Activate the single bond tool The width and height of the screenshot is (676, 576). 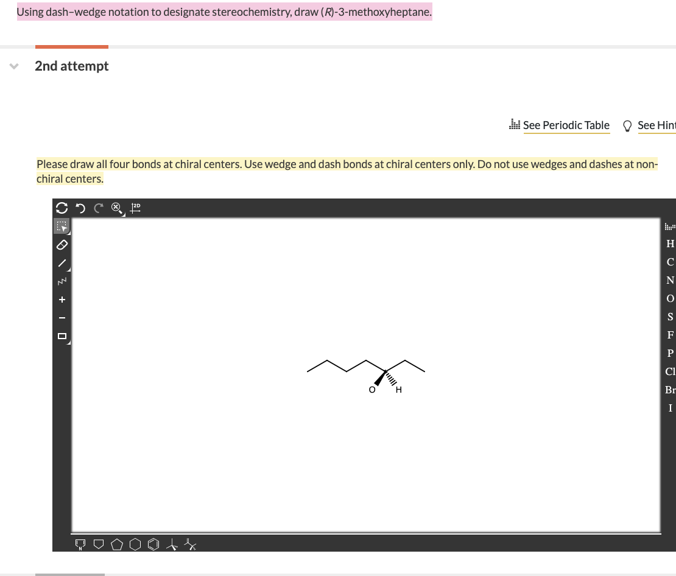(62, 263)
